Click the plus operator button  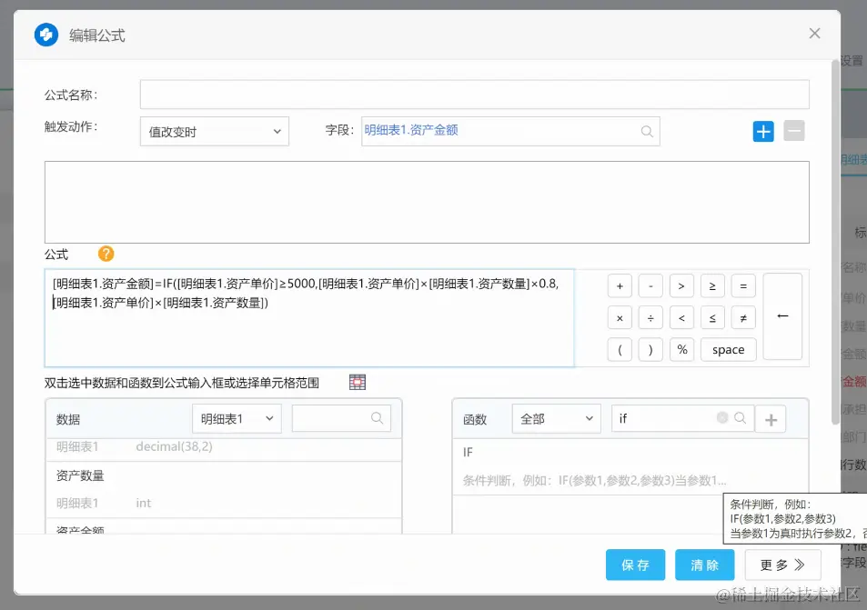pyautogui.click(x=620, y=286)
